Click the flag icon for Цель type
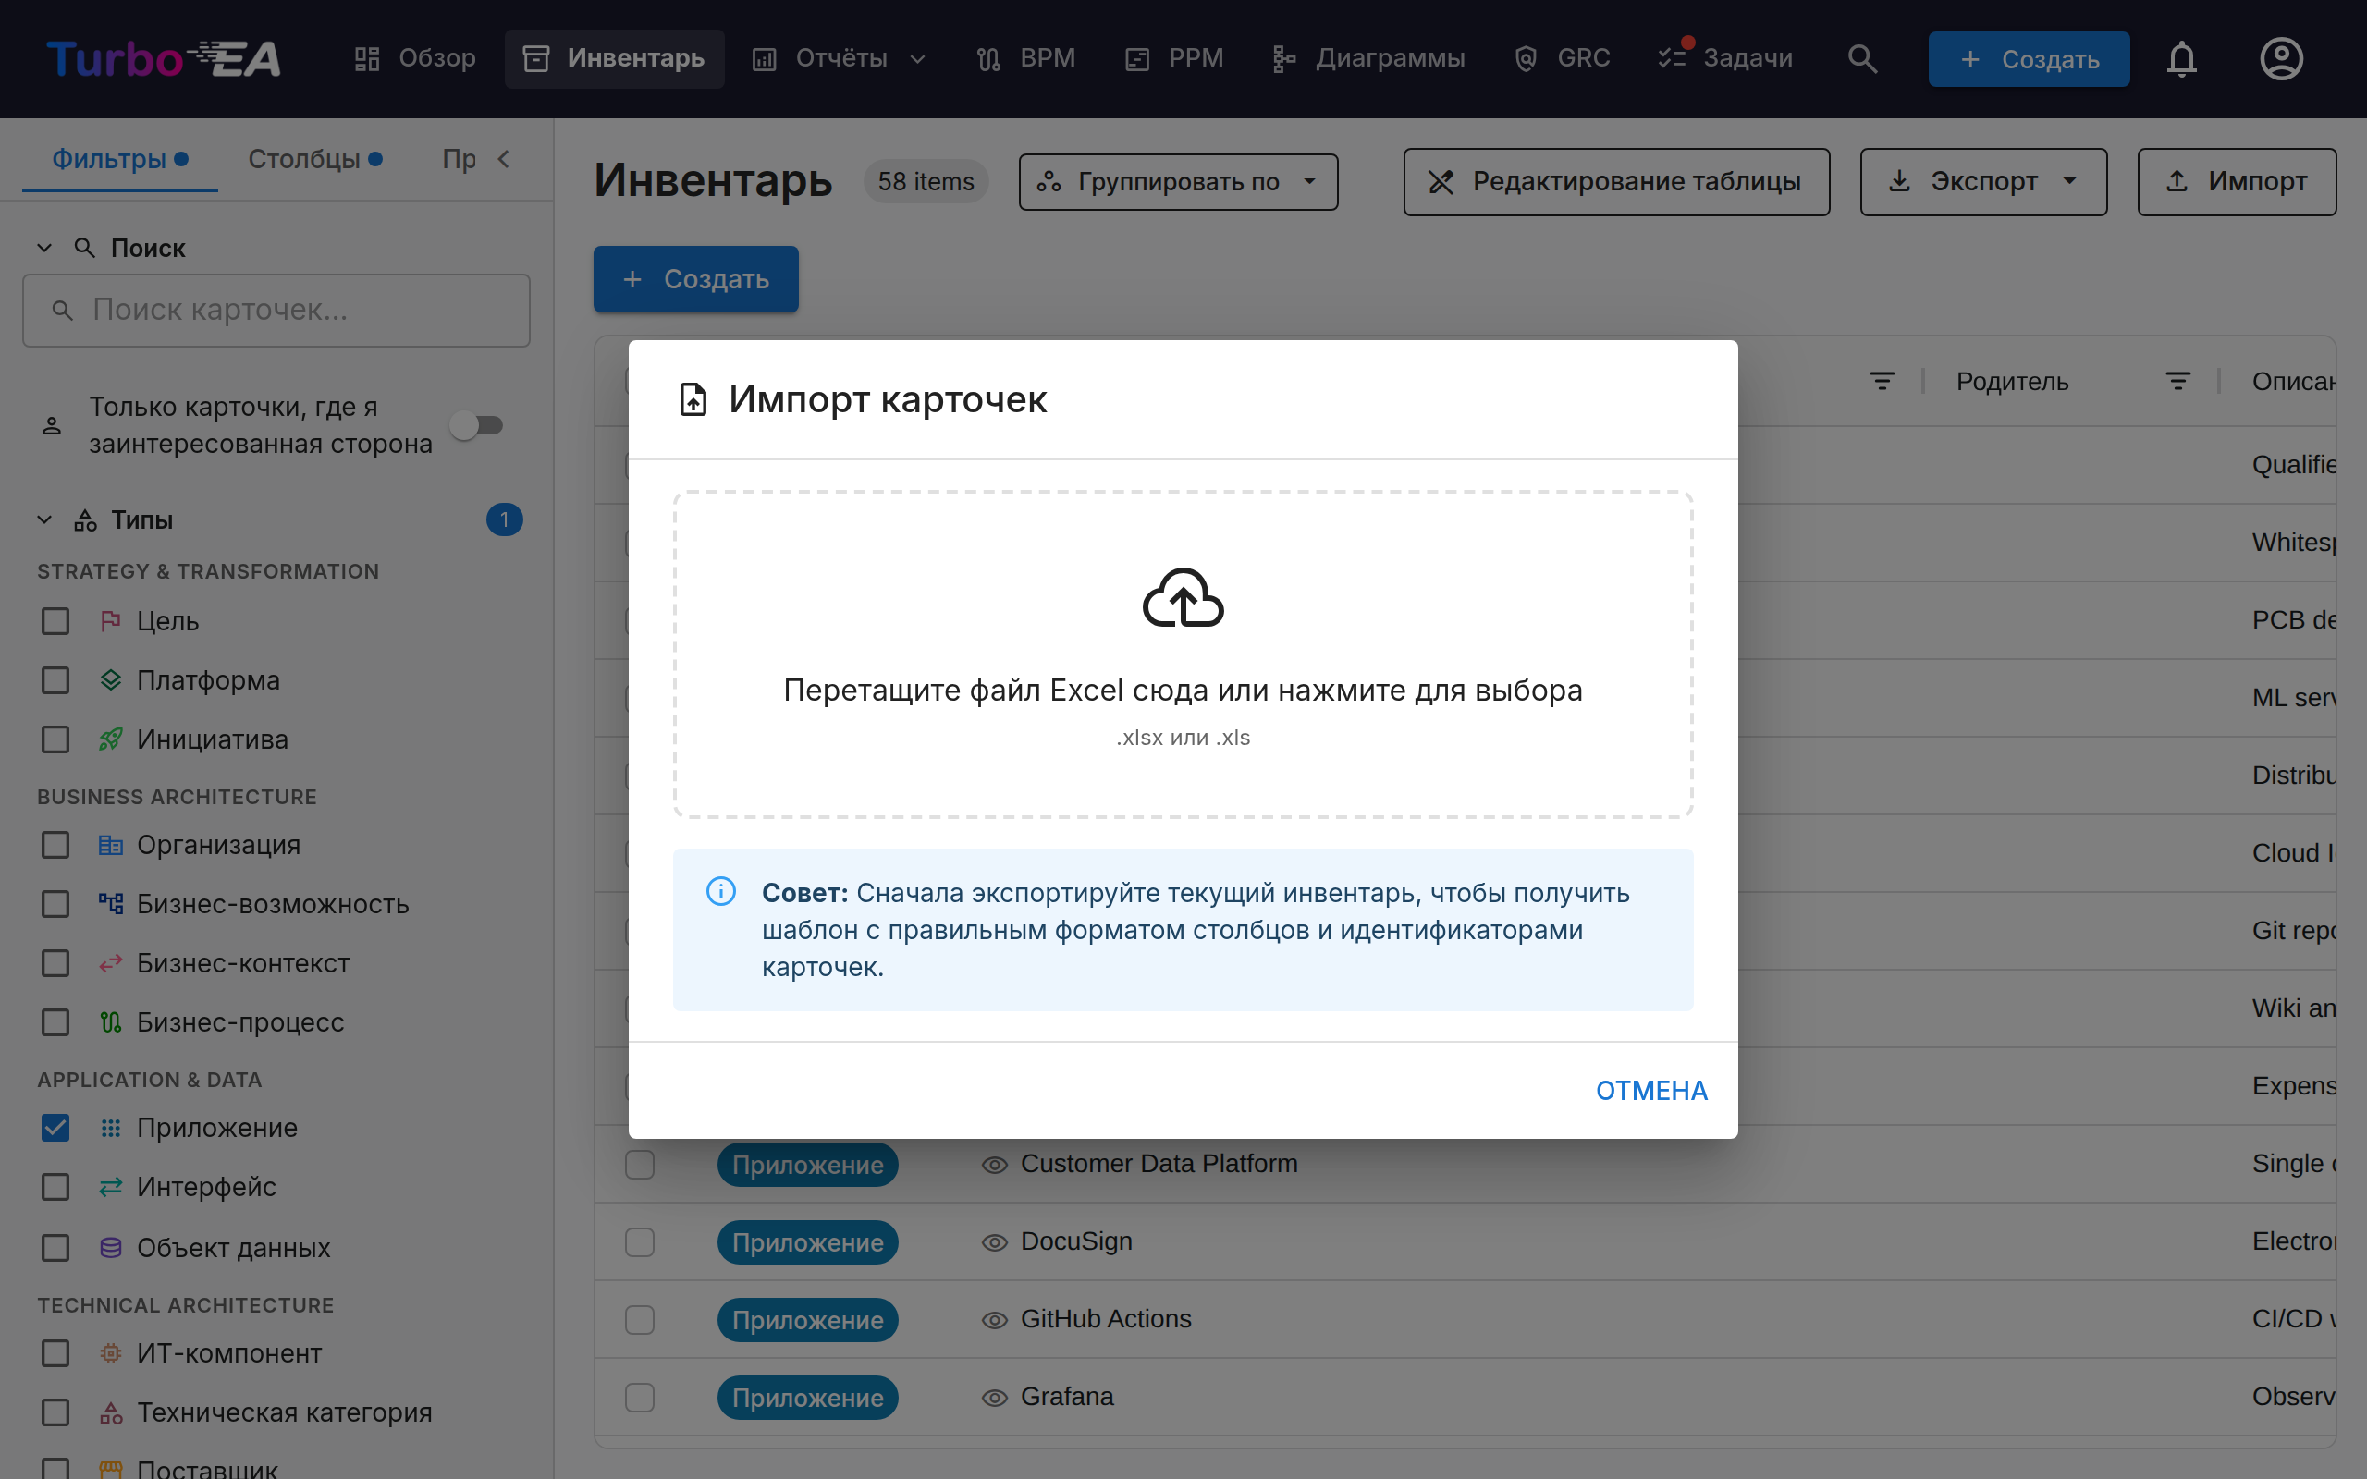This screenshot has width=2367, height=1479. pos(111,620)
